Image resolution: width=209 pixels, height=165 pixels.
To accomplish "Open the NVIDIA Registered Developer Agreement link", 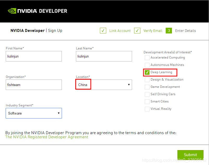I will click(47, 137).
